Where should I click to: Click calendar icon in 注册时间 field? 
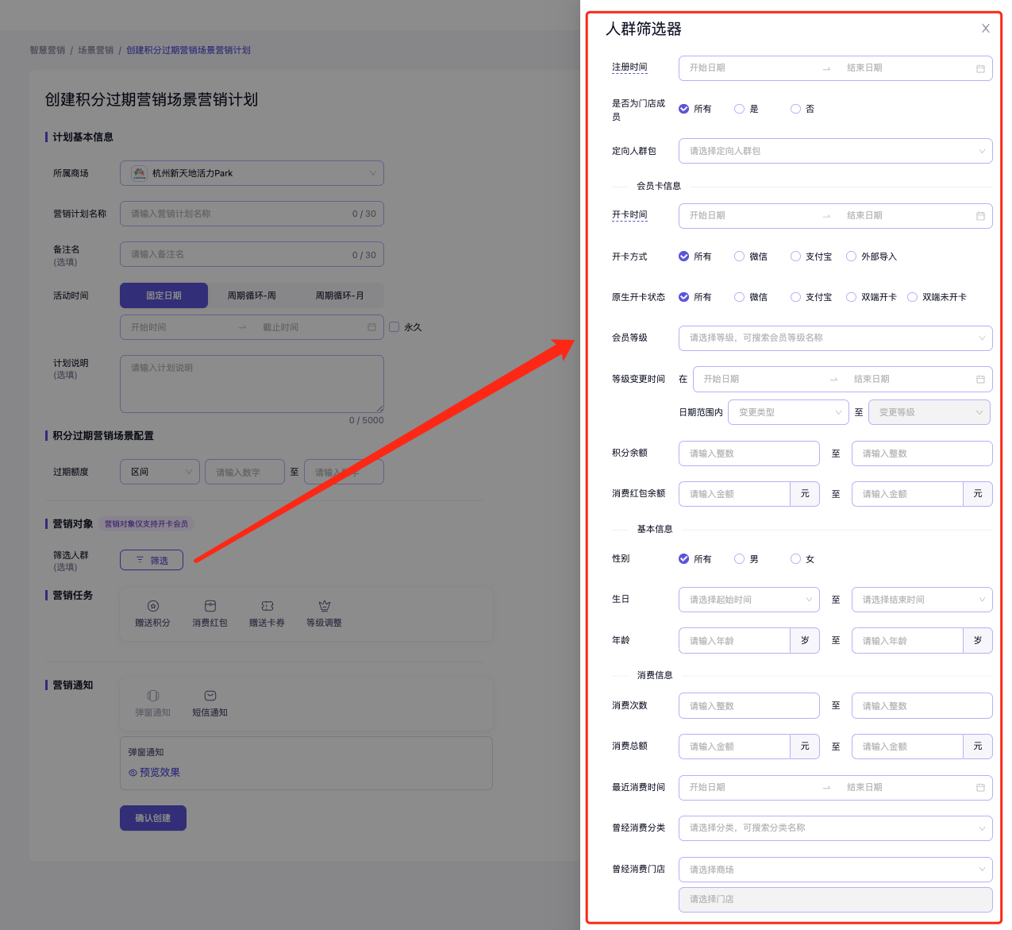[x=980, y=69]
